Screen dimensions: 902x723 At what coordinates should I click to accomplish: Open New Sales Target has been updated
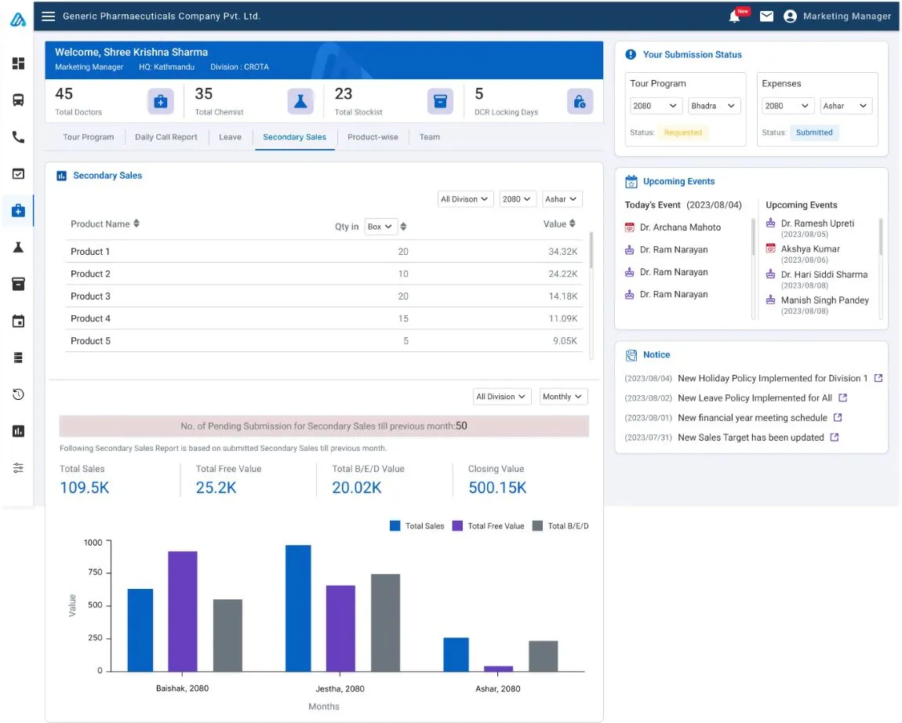coord(751,438)
